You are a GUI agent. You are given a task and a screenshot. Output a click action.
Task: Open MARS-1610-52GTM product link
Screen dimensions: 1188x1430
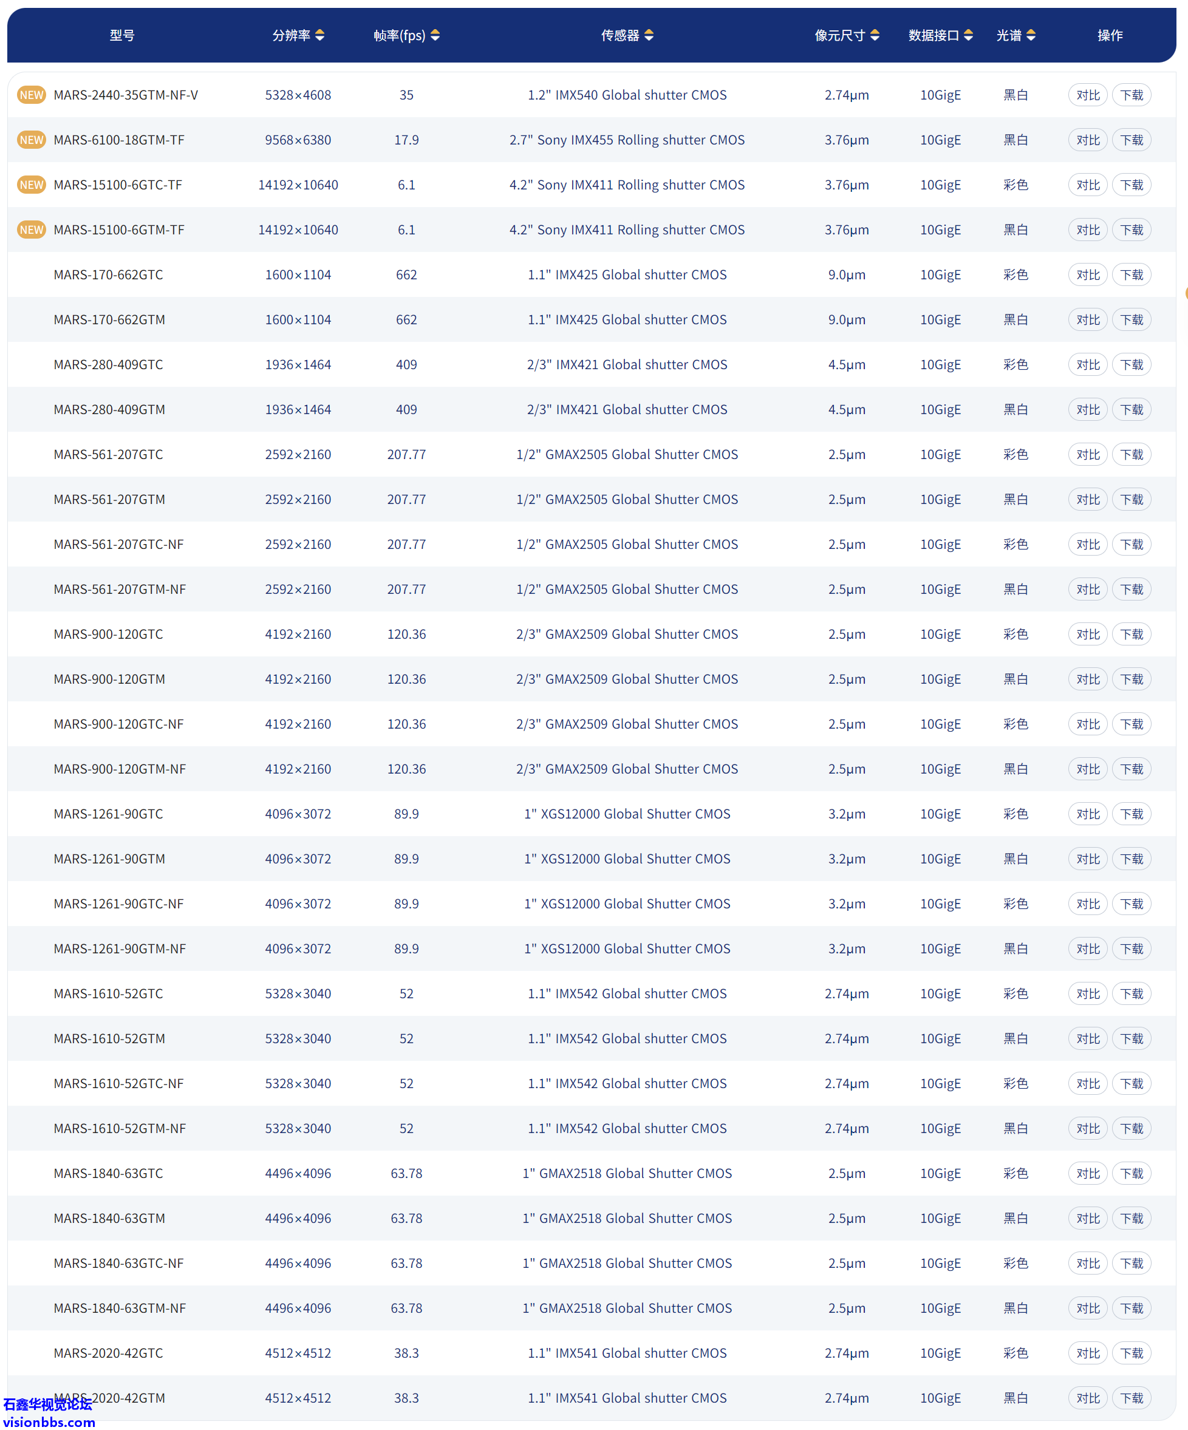(109, 1038)
